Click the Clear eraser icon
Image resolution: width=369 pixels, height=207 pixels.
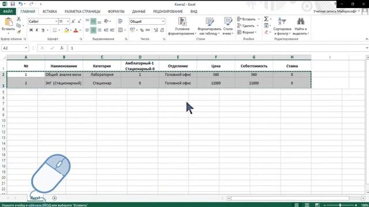click(x=266, y=32)
